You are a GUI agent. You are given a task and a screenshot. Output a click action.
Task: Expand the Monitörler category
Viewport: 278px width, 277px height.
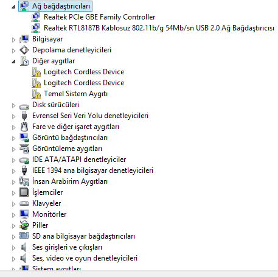(x=13, y=215)
